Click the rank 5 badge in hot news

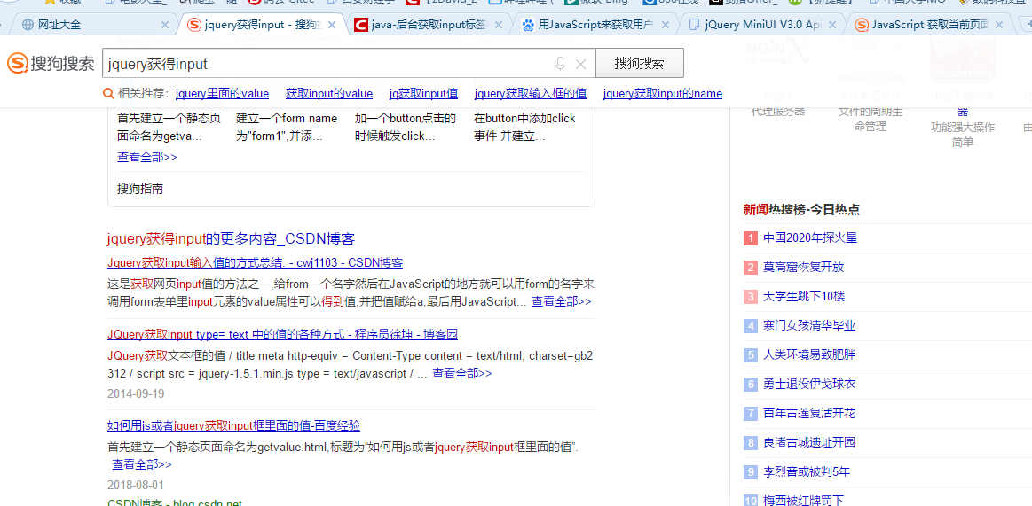point(751,354)
